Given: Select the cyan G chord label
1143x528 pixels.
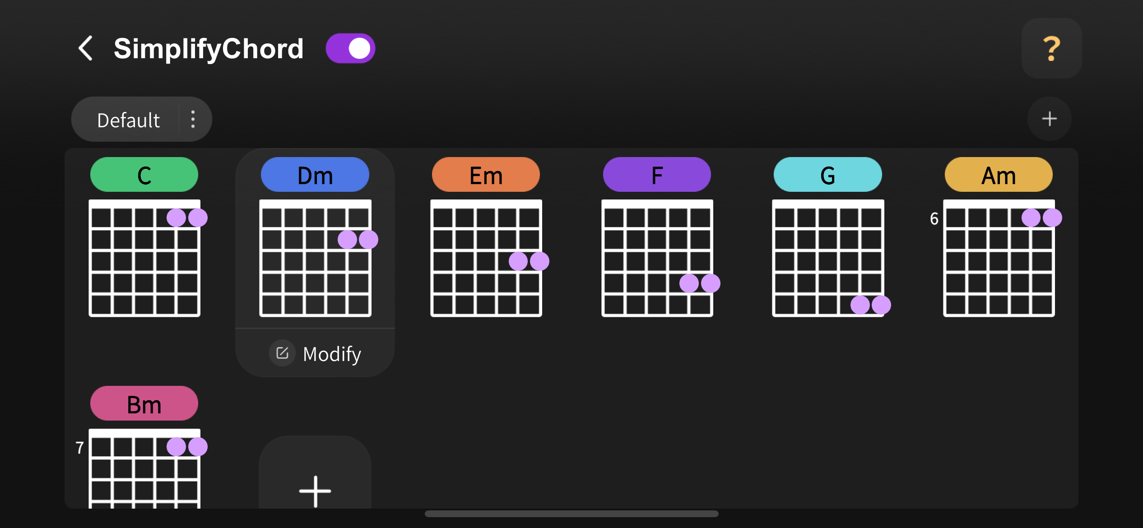Looking at the screenshot, I should coord(827,175).
